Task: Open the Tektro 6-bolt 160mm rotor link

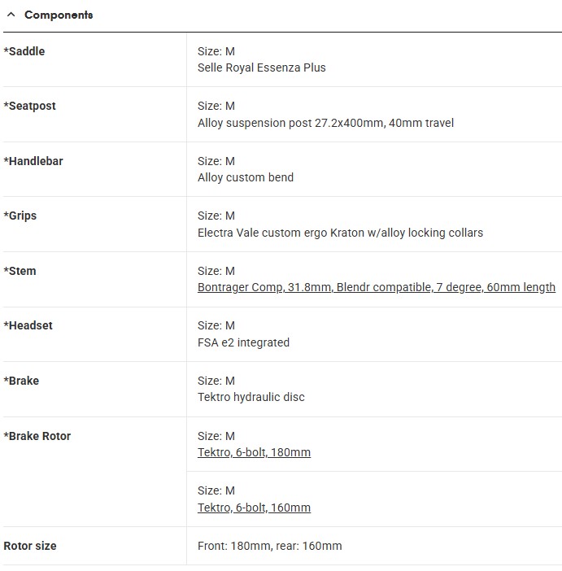Action: pyautogui.click(x=254, y=508)
